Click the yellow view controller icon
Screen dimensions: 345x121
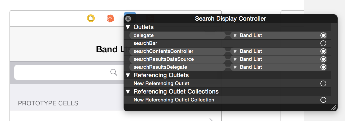coord(91,18)
